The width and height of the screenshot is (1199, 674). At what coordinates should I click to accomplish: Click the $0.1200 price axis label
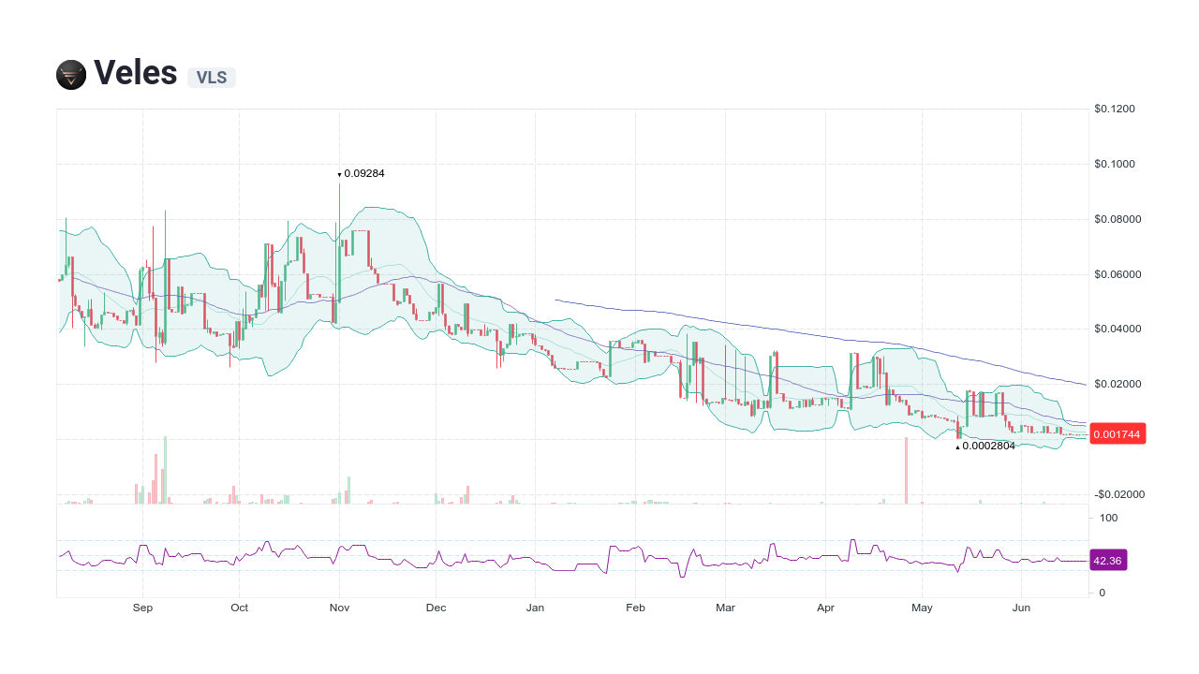1115,109
